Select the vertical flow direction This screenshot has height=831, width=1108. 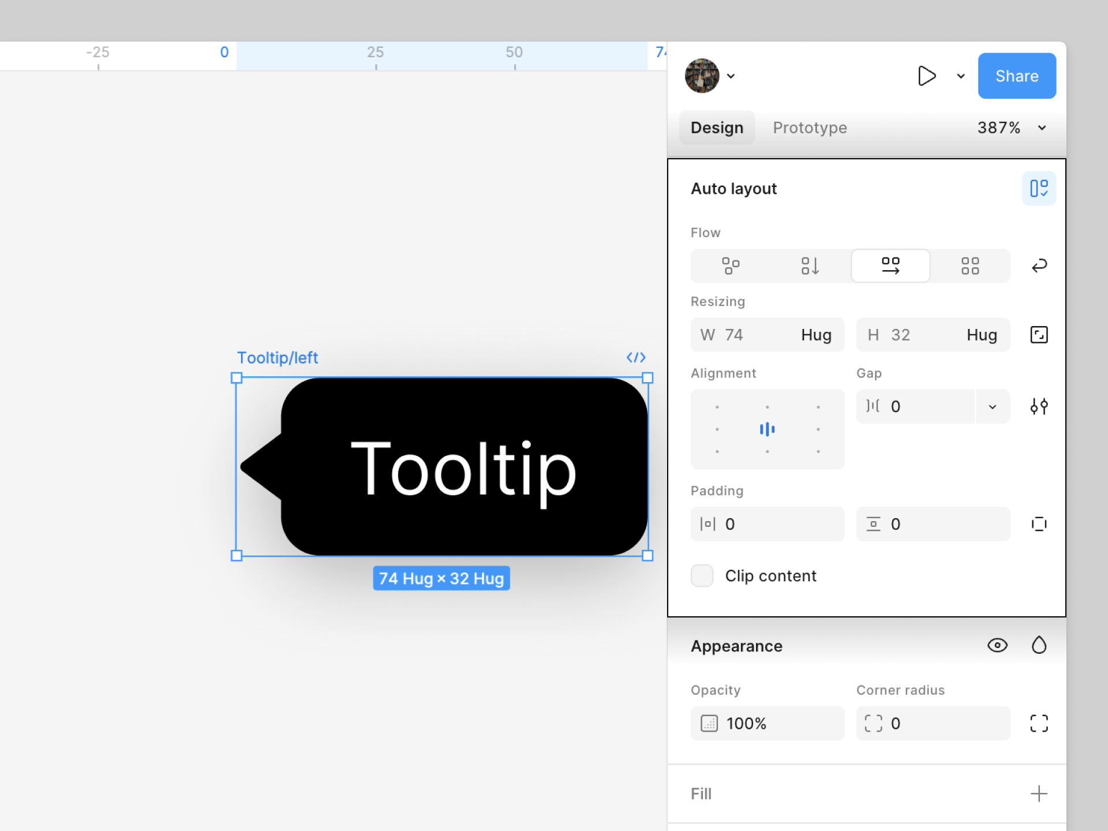(x=810, y=266)
